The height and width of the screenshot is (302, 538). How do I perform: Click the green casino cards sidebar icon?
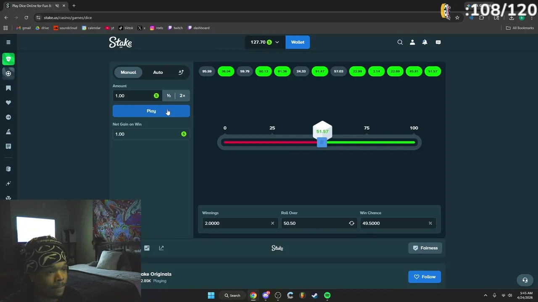click(8, 59)
